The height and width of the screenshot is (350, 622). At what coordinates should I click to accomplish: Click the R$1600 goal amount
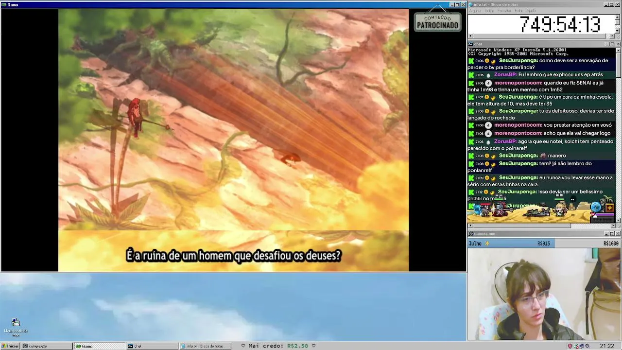coord(611,244)
